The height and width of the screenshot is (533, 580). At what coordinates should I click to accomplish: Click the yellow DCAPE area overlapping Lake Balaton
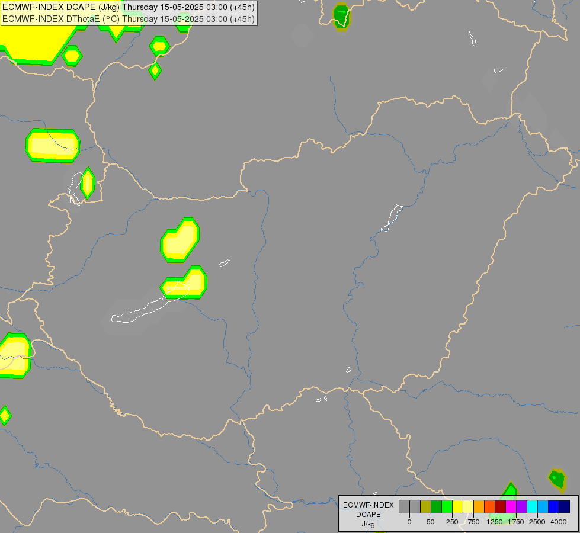185,283
